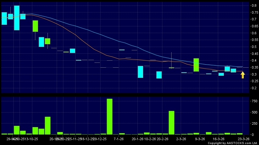Choose the 16-3-26 date label
The width and height of the screenshot is (259, 145).
pyautogui.click(x=218, y=139)
